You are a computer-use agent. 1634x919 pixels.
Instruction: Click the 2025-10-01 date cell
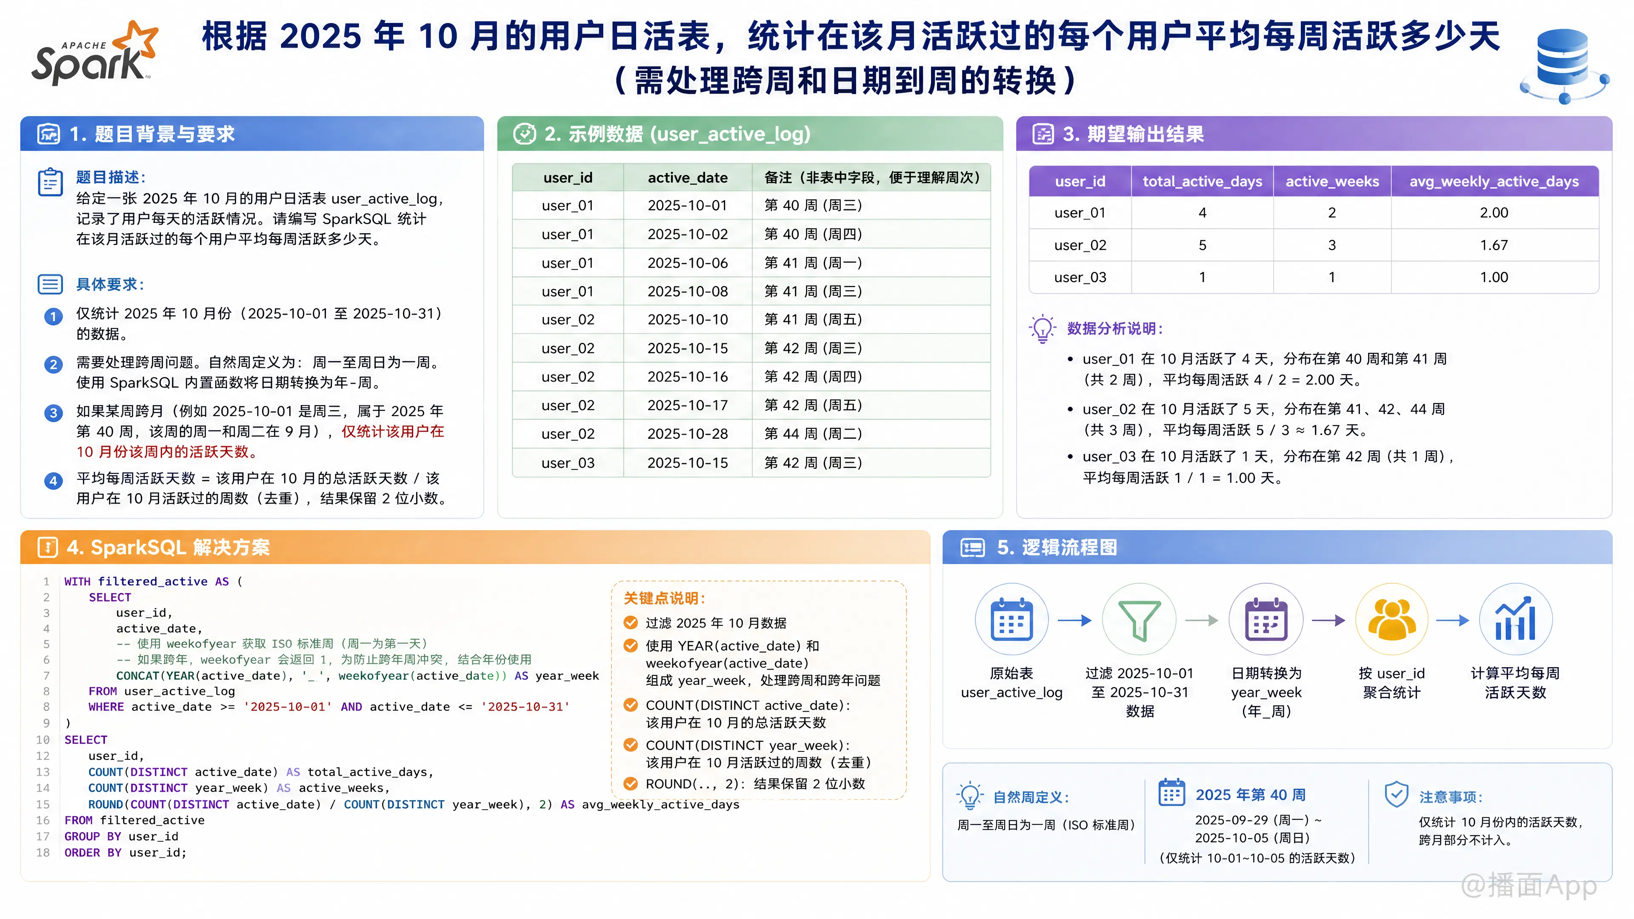click(x=688, y=205)
